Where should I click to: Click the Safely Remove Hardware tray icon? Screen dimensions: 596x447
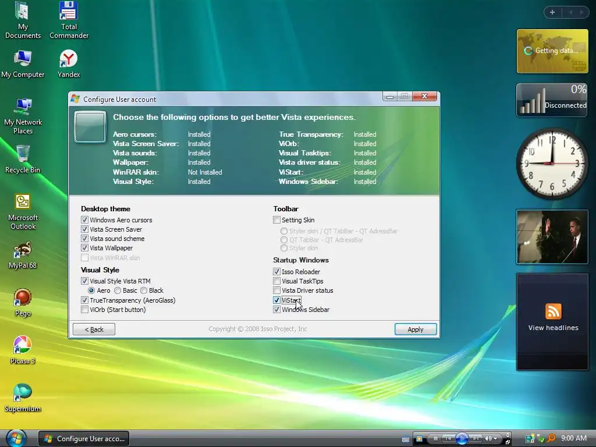541,439
